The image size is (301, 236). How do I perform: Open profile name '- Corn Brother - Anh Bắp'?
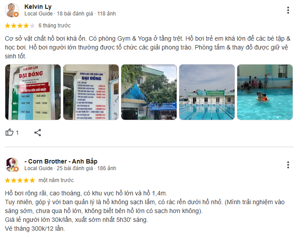pos(61,161)
